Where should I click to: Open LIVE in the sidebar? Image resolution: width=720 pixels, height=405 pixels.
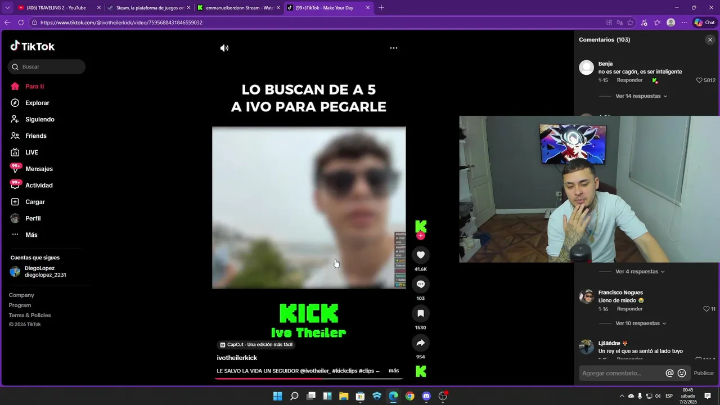[x=31, y=152]
